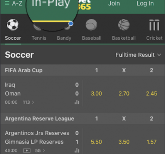Select draw odds 2.70 for Iraq vs Oman
Image resolution: width=165 pixels, height=154 pixels.
[x=124, y=94]
